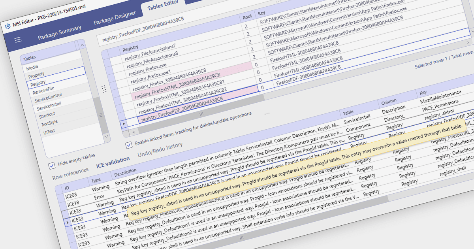Viewport: 474px width, 249px height.
Task: Toggle linked items tracking checkbox
Action: [x=129, y=145]
